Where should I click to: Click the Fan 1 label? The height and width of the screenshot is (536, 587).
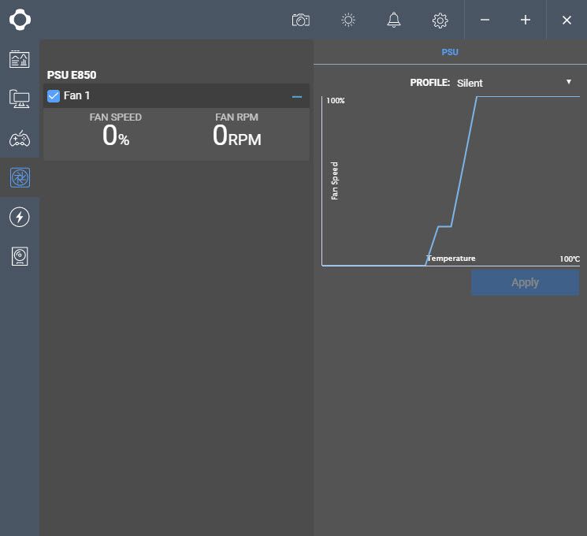point(76,95)
